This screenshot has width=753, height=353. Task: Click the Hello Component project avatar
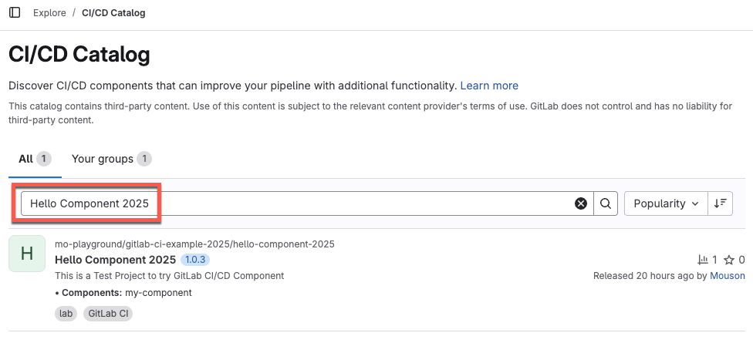point(27,254)
